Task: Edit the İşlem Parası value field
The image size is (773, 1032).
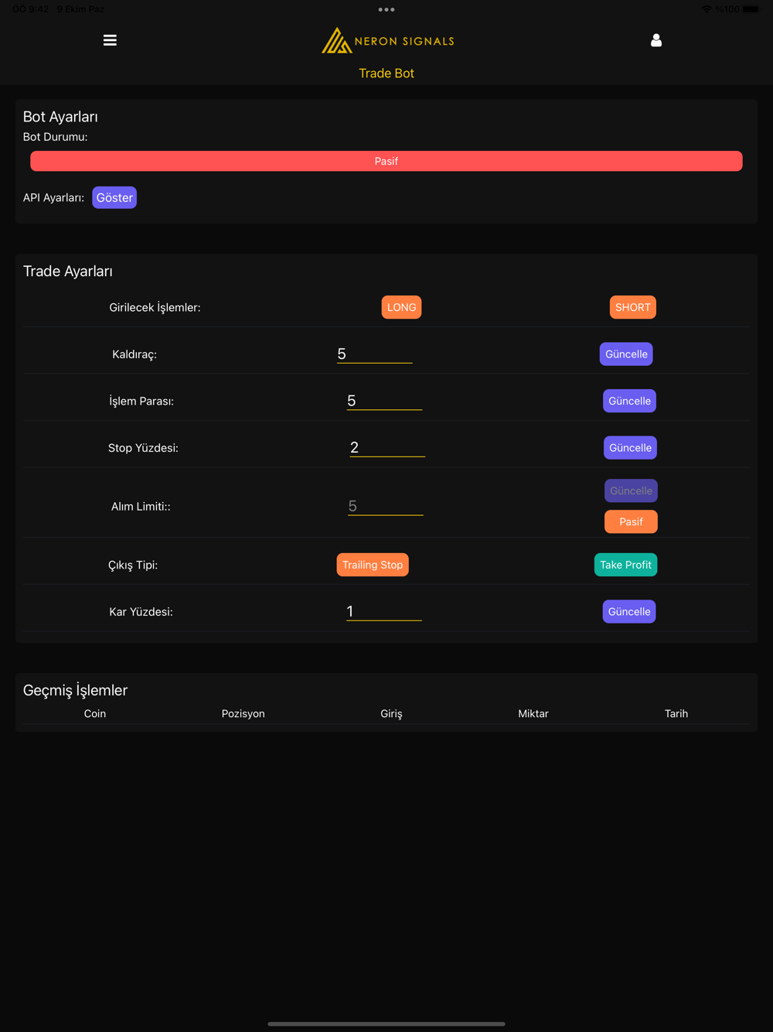Action: pos(384,401)
